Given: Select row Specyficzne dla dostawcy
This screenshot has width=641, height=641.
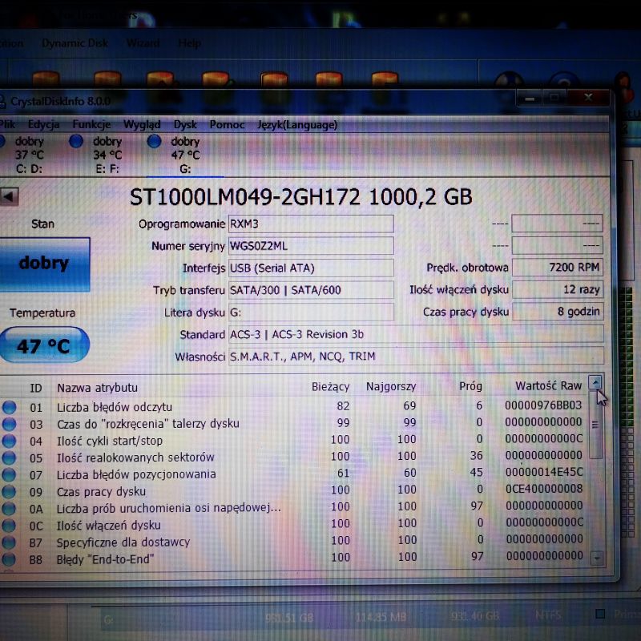Looking at the screenshot, I should pos(294,542).
